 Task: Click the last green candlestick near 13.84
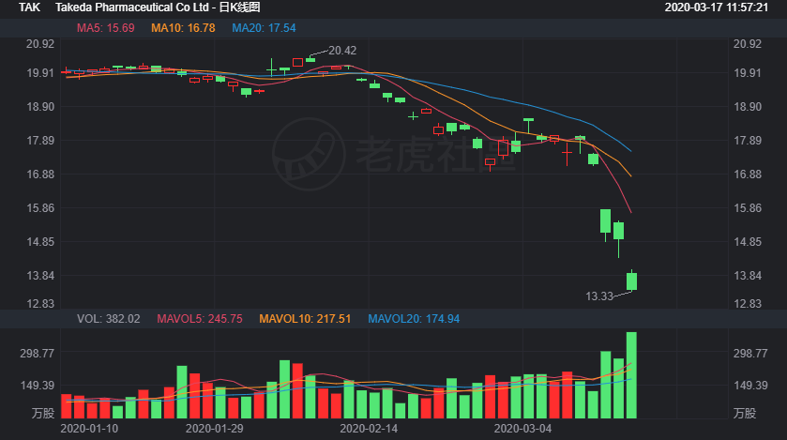point(631,281)
